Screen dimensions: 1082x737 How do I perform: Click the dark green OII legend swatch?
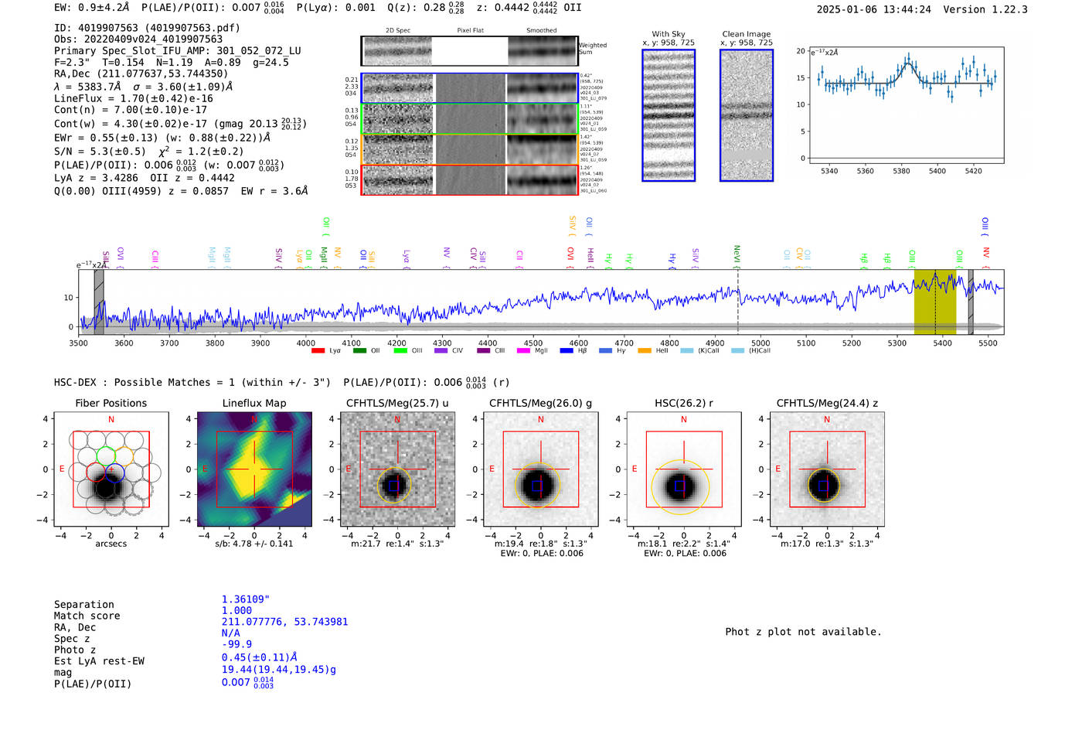[359, 351]
